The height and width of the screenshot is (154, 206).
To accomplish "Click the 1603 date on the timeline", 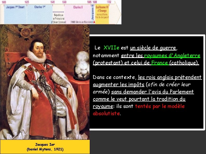I will (x=4, y=2).
